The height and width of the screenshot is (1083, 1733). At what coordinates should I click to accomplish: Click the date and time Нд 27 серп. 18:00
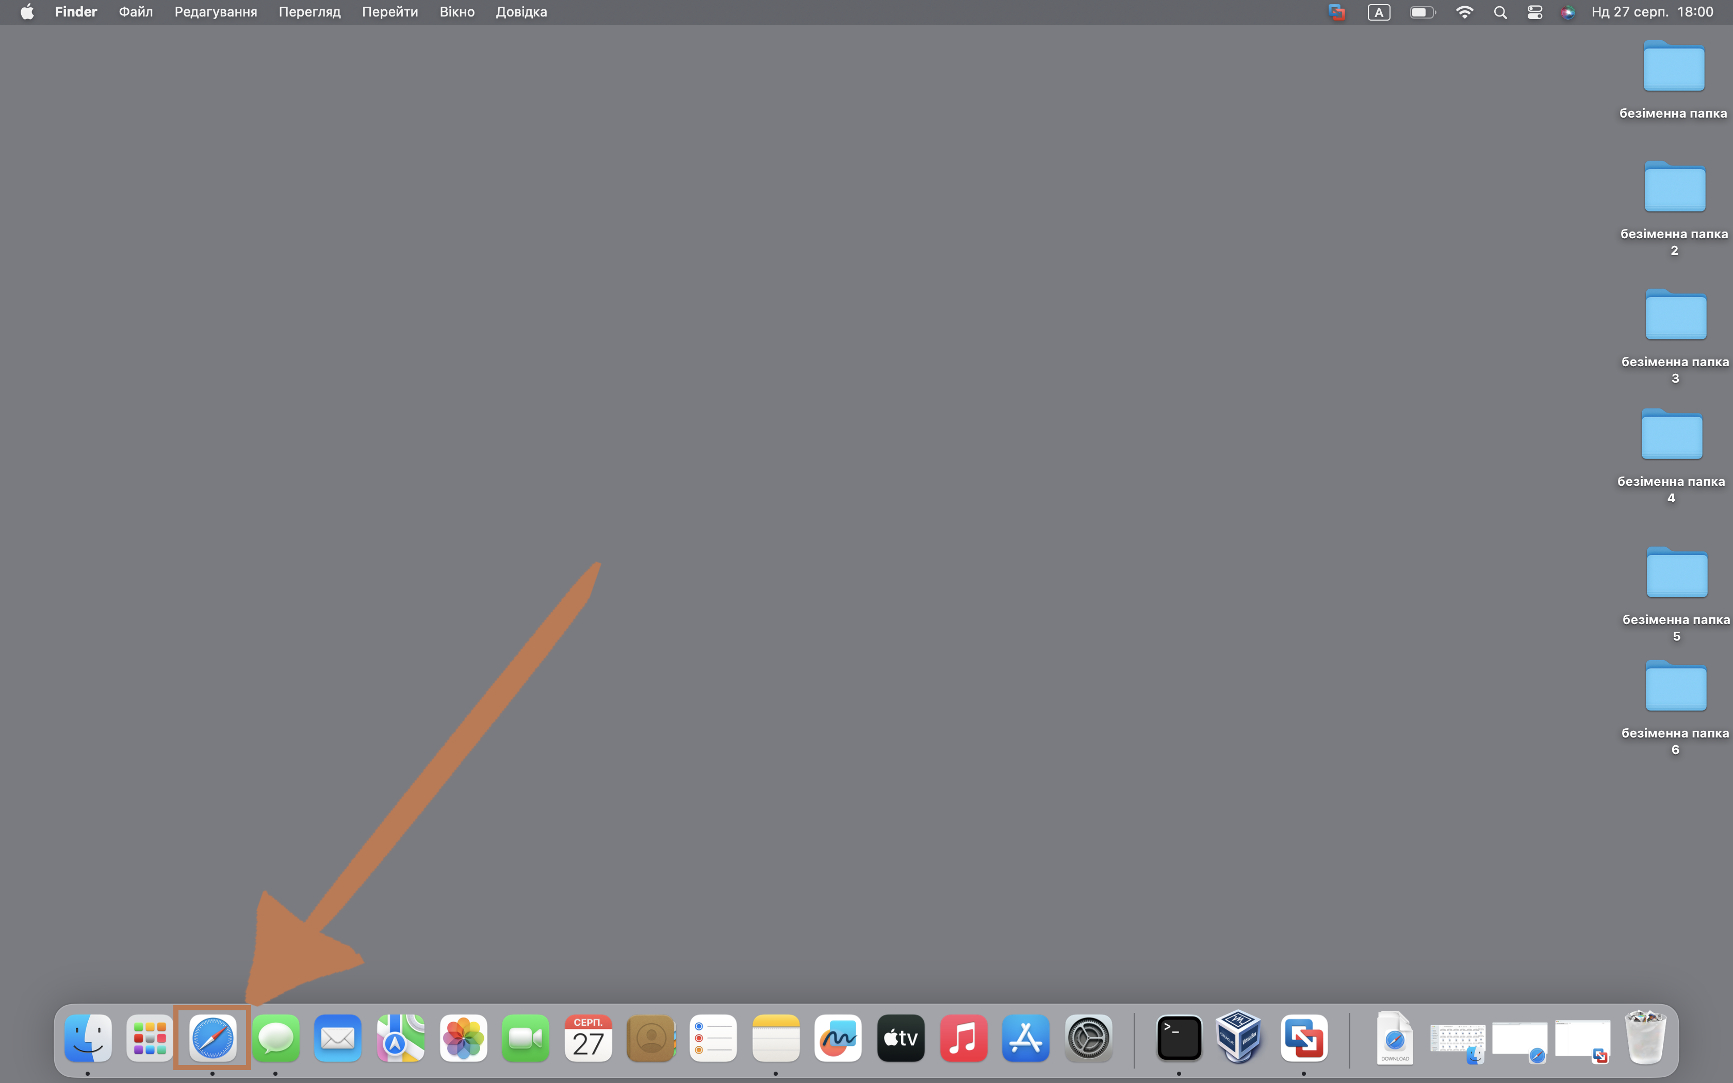(x=1652, y=12)
